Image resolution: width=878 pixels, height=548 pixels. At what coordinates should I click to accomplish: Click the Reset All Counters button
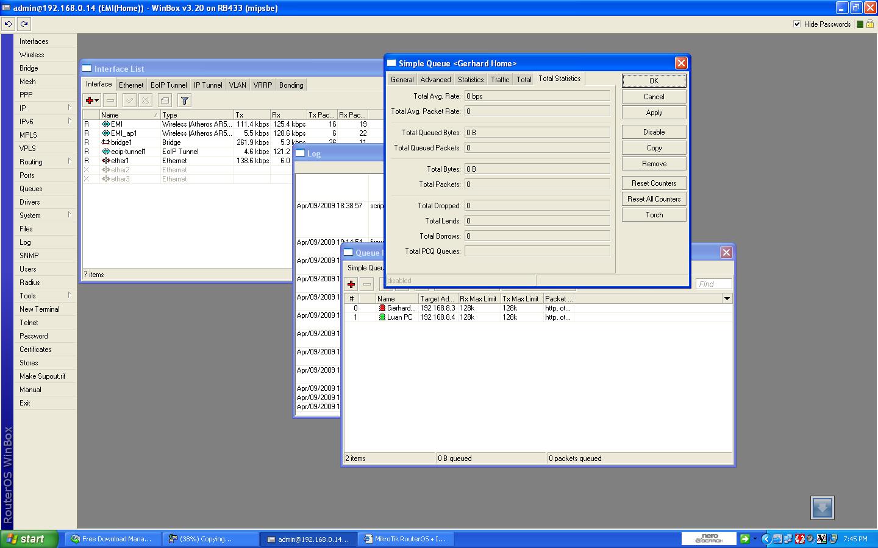click(654, 199)
